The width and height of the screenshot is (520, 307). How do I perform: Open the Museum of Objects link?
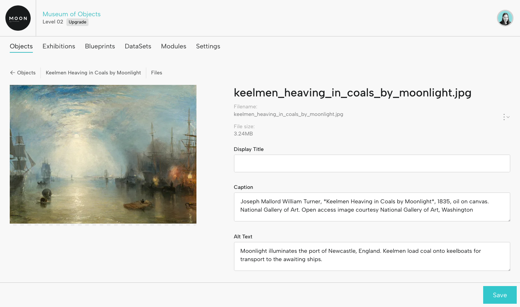tap(71, 14)
